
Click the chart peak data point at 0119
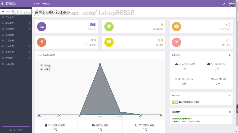(100, 64)
